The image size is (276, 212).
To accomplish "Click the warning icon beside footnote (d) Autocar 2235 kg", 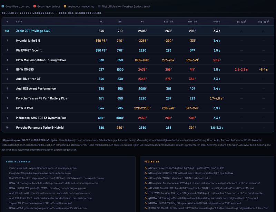I will click(x=146, y=183).
